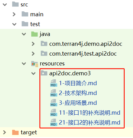Image resolution: width=133 pixels, height=138 pixels.
Task: Select the src tree row label
Action: point(24,5)
